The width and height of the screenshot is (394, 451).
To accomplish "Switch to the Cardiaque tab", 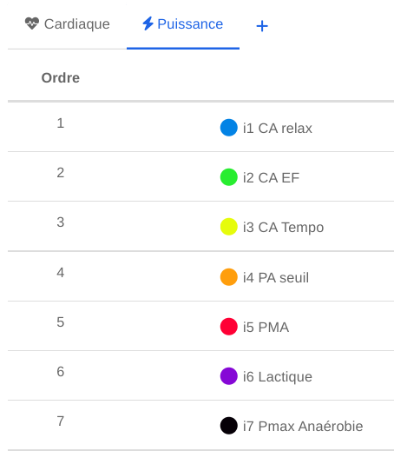I will 67,24.
